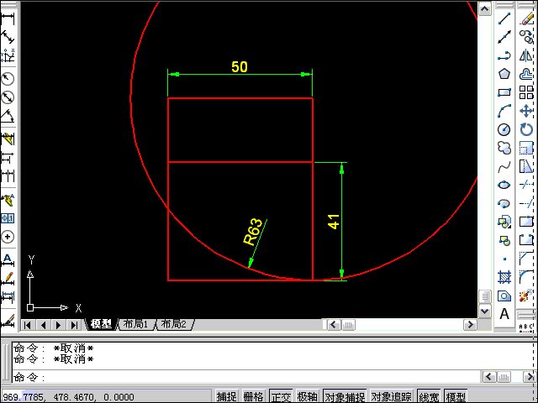Toggle 对象追踪 object tracking in status bar
The height and width of the screenshot is (403, 538).
391,396
